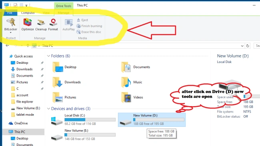
Task: Select the New Volume (D:) drive
Action: click(x=152, y=120)
